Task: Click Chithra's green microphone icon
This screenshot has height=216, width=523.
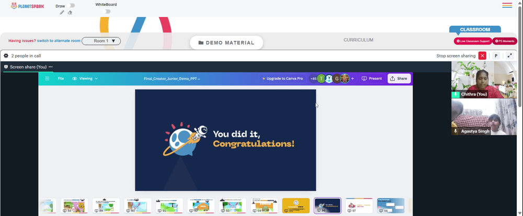Action: (456, 94)
